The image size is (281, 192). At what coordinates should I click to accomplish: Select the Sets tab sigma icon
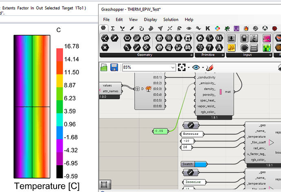(113, 28)
